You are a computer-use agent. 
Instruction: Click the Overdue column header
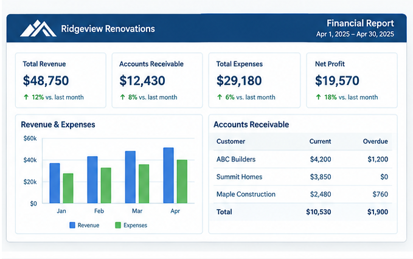(x=375, y=141)
